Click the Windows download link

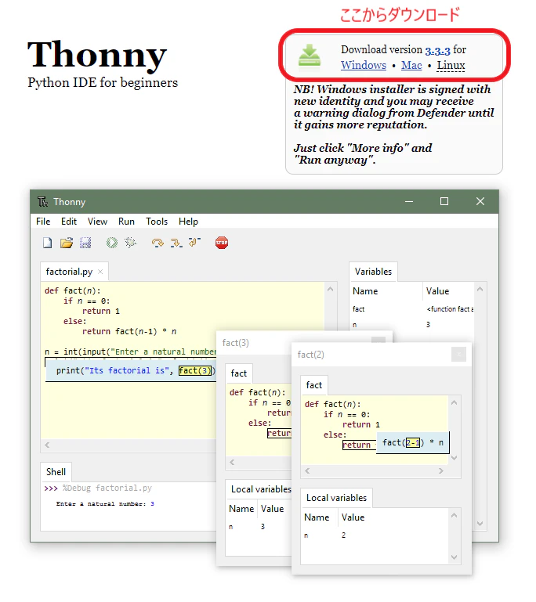point(364,65)
